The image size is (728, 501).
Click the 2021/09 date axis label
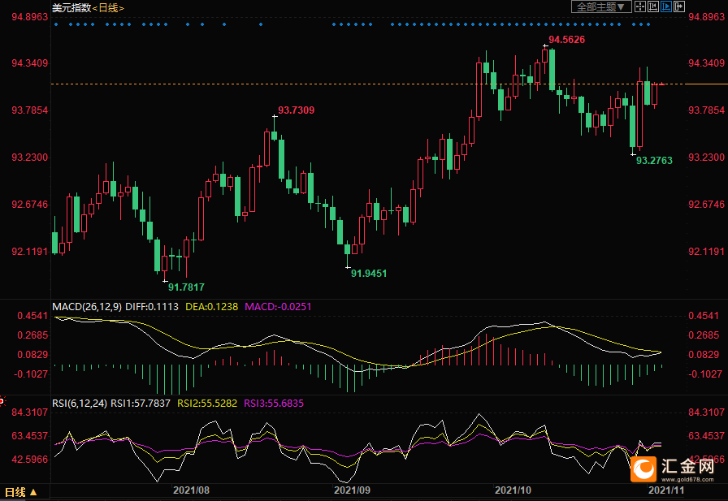click(x=352, y=490)
